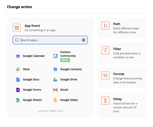Pick the Google Slides icon
The height and width of the screenshot is (127, 153).
[55, 100]
